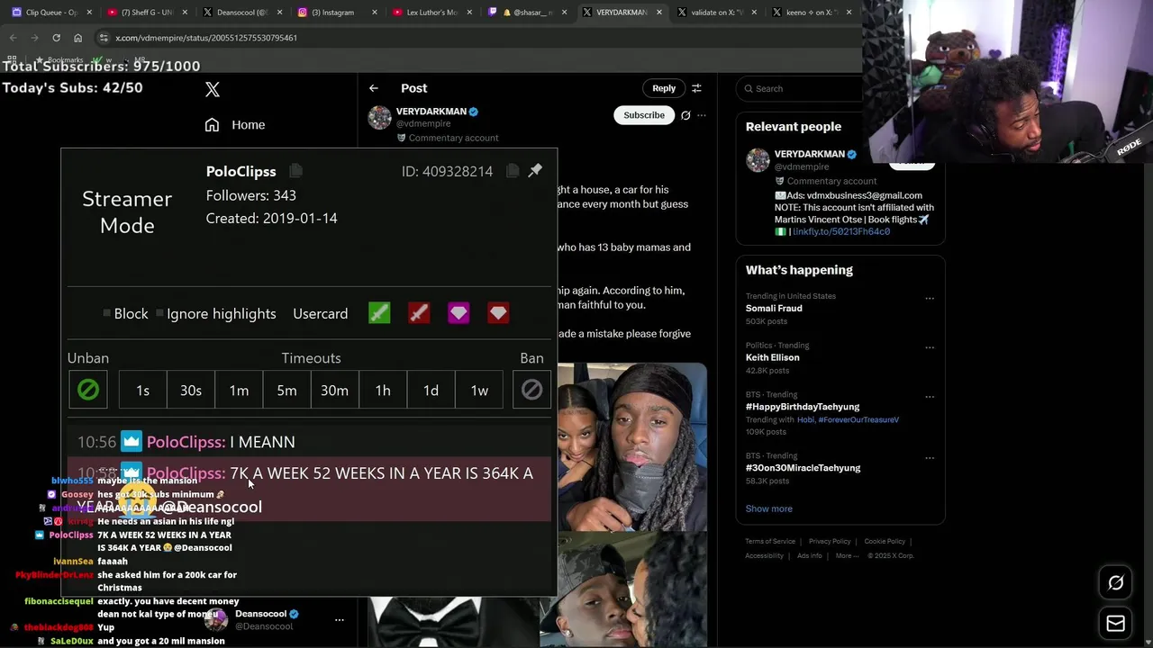Click the red sword unmod icon

[x=419, y=313]
